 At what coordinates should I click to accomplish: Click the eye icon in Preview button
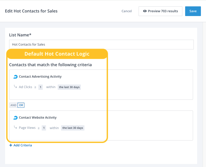[145, 11]
